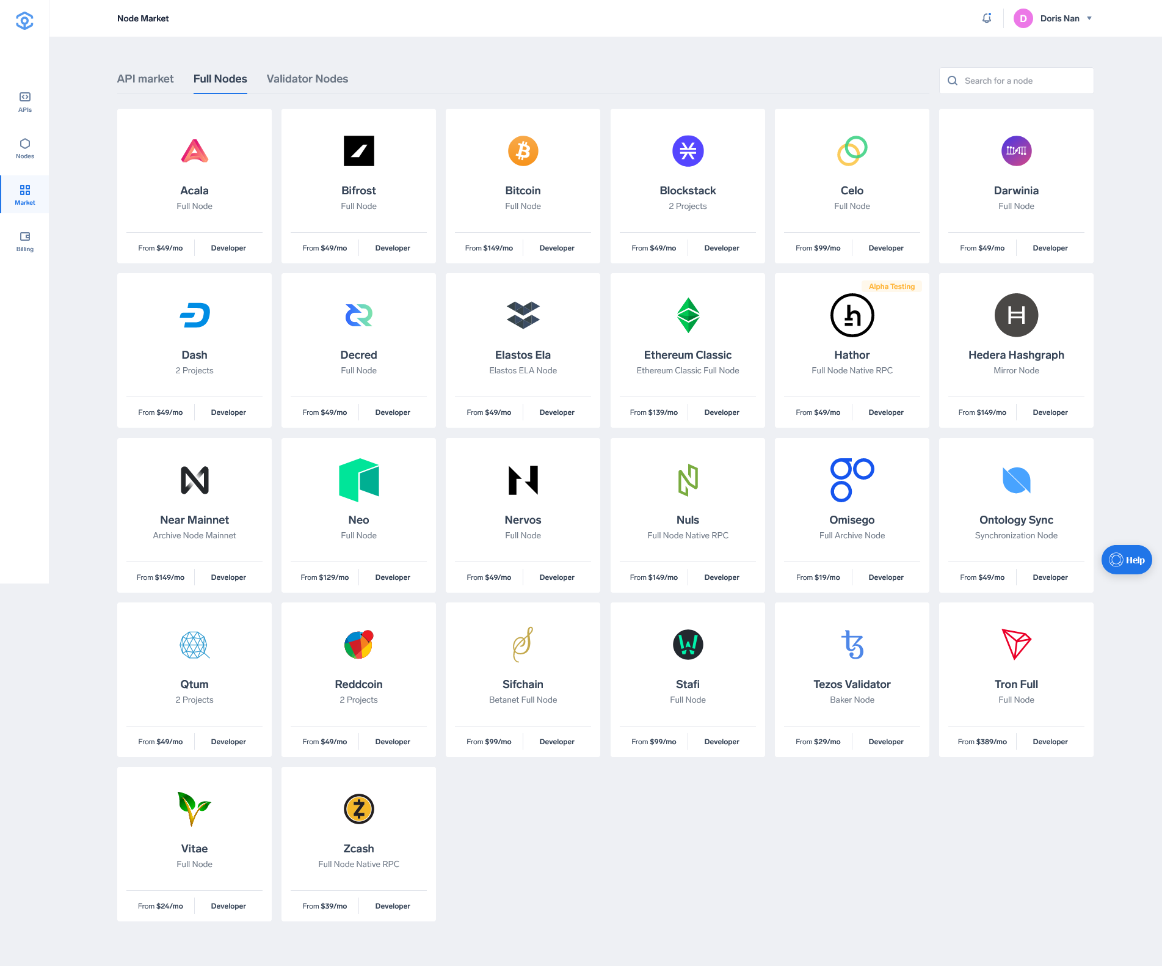Screen dimensions: 1162x966
Task: Open Developer link on the Tron Full card
Action: pyautogui.click(x=1050, y=741)
